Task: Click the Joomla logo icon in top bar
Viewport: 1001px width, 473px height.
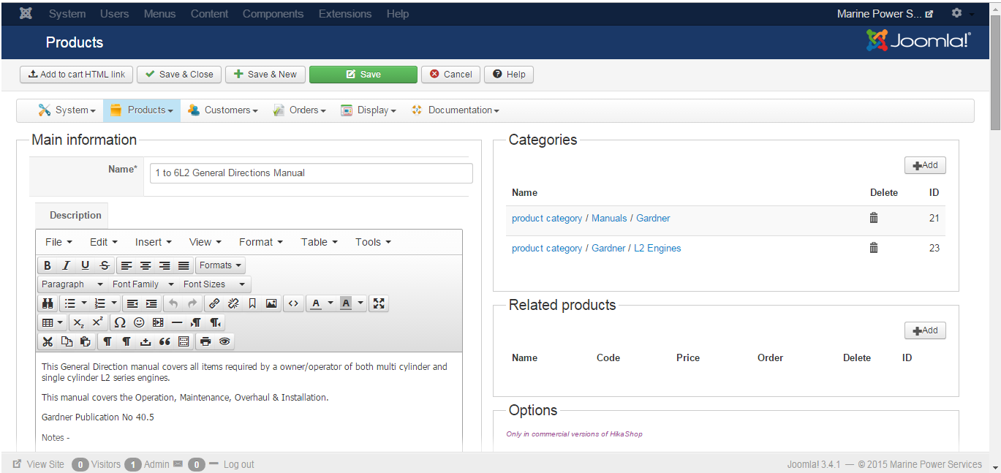Action: [26, 14]
